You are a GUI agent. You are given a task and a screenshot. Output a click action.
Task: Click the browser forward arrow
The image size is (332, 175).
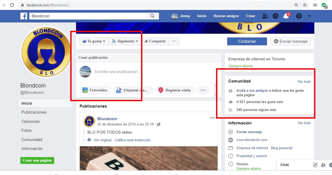[3, 5]
